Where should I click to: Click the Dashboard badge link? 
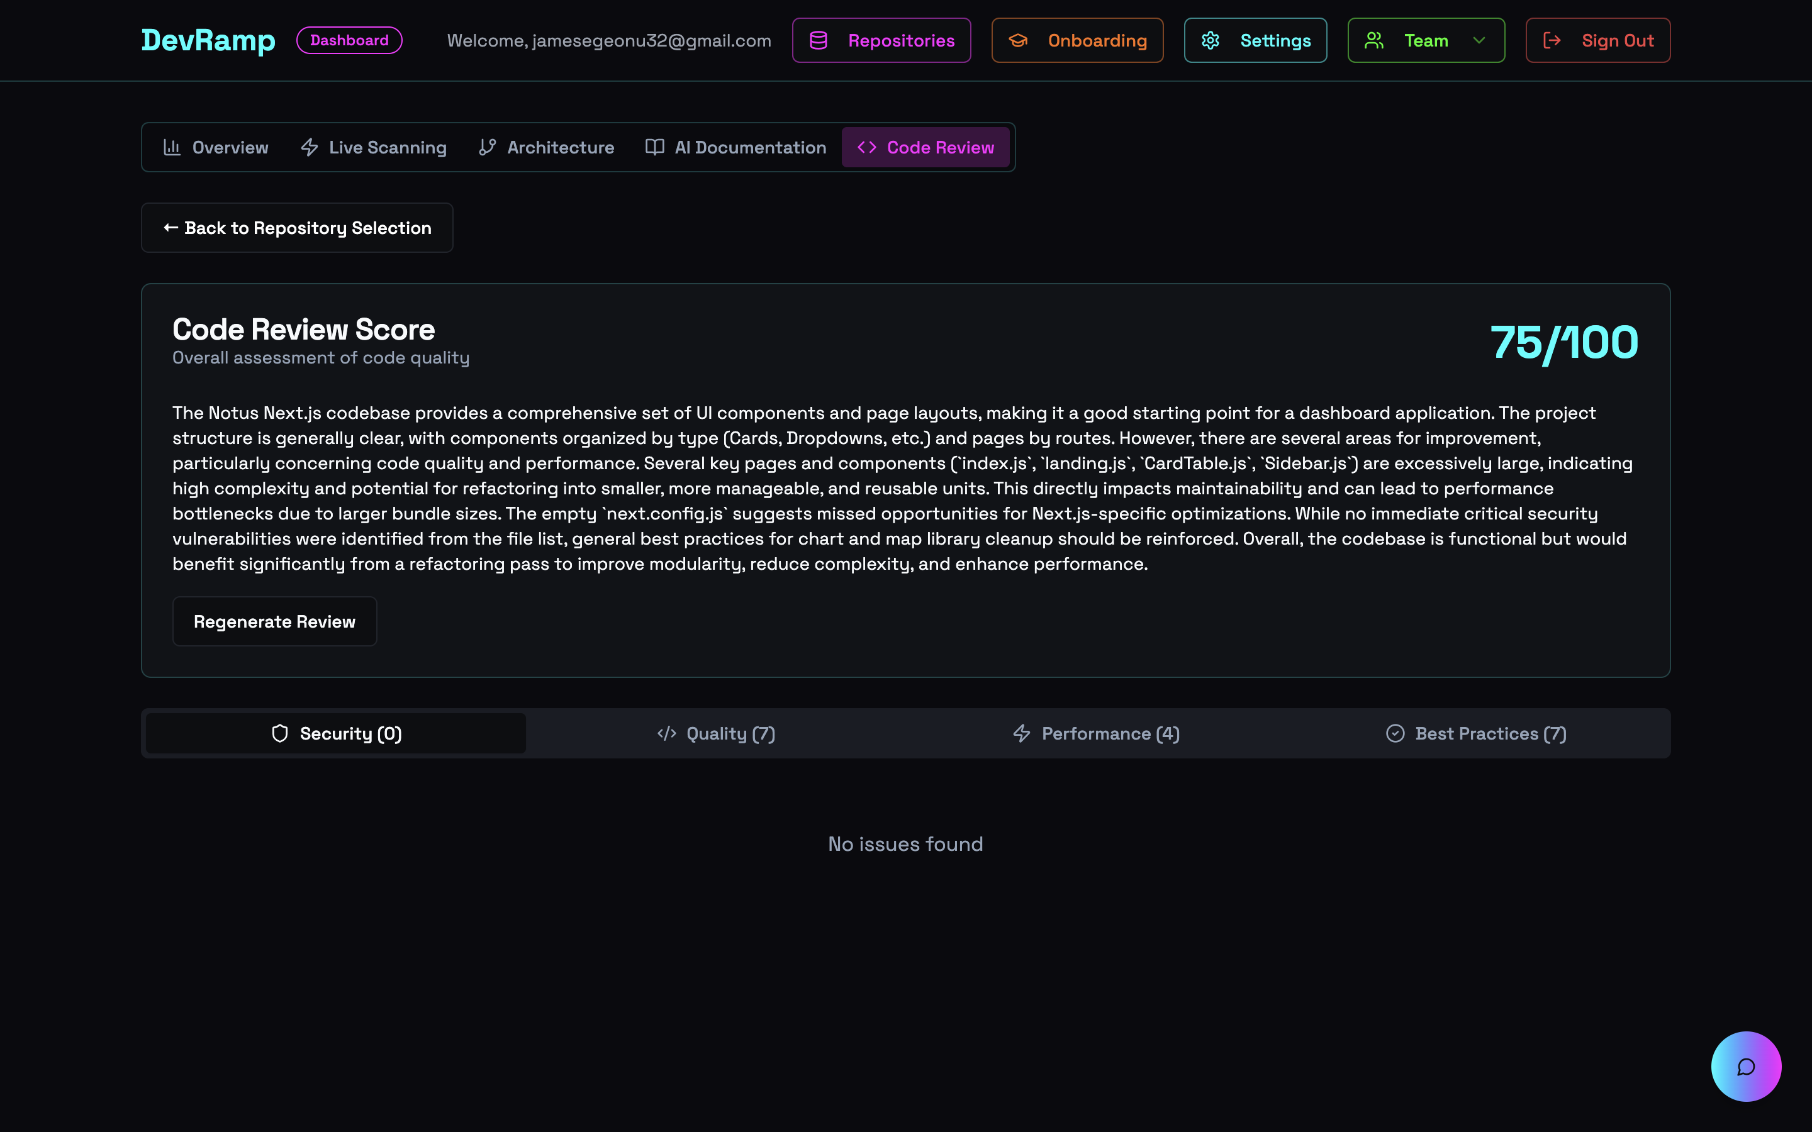349,40
